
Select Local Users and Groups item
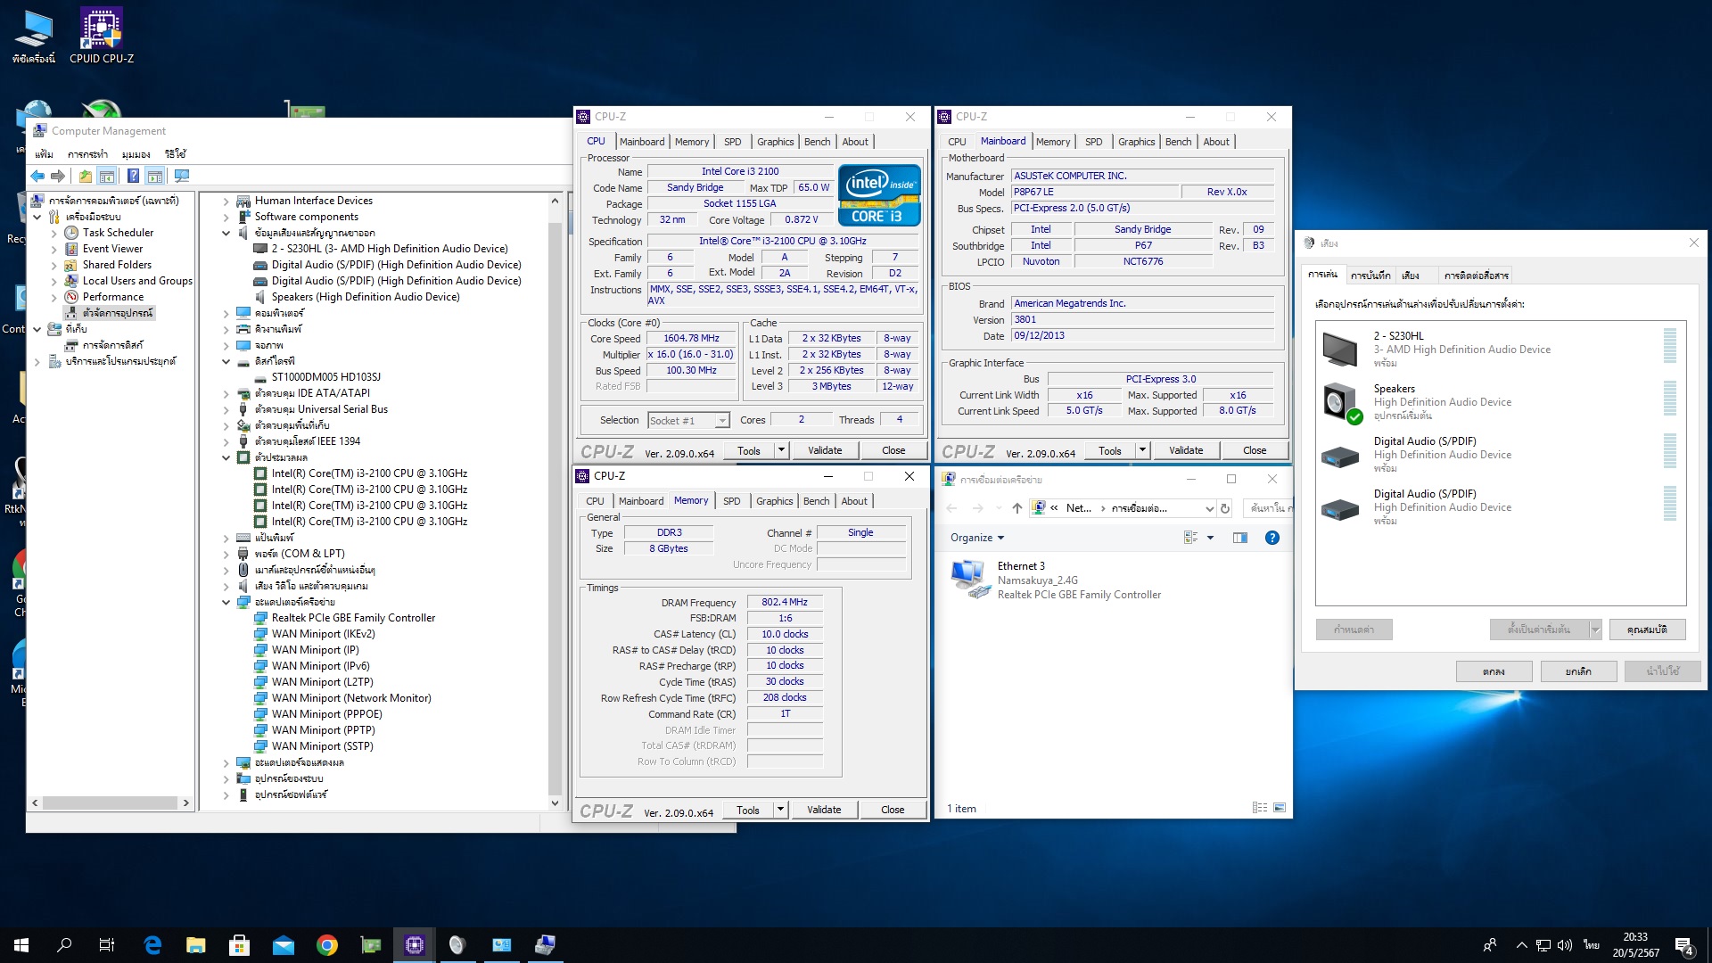pos(137,281)
